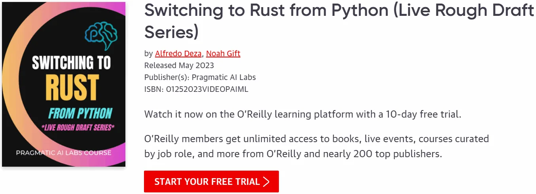536x194 pixels.
Task: Open Alfredo Deza author link
Action: pyautogui.click(x=178, y=53)
